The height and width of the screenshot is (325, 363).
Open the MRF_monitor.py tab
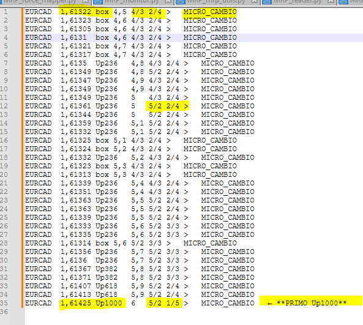click(133, 2)
